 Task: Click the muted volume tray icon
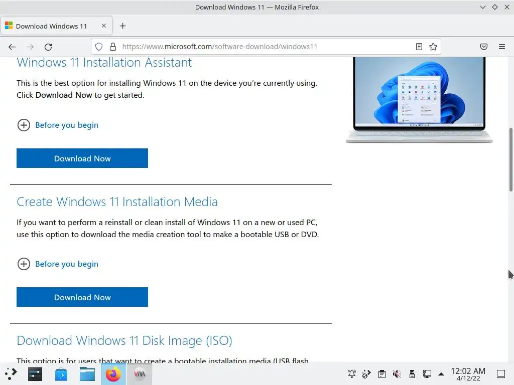click(397, 374)
